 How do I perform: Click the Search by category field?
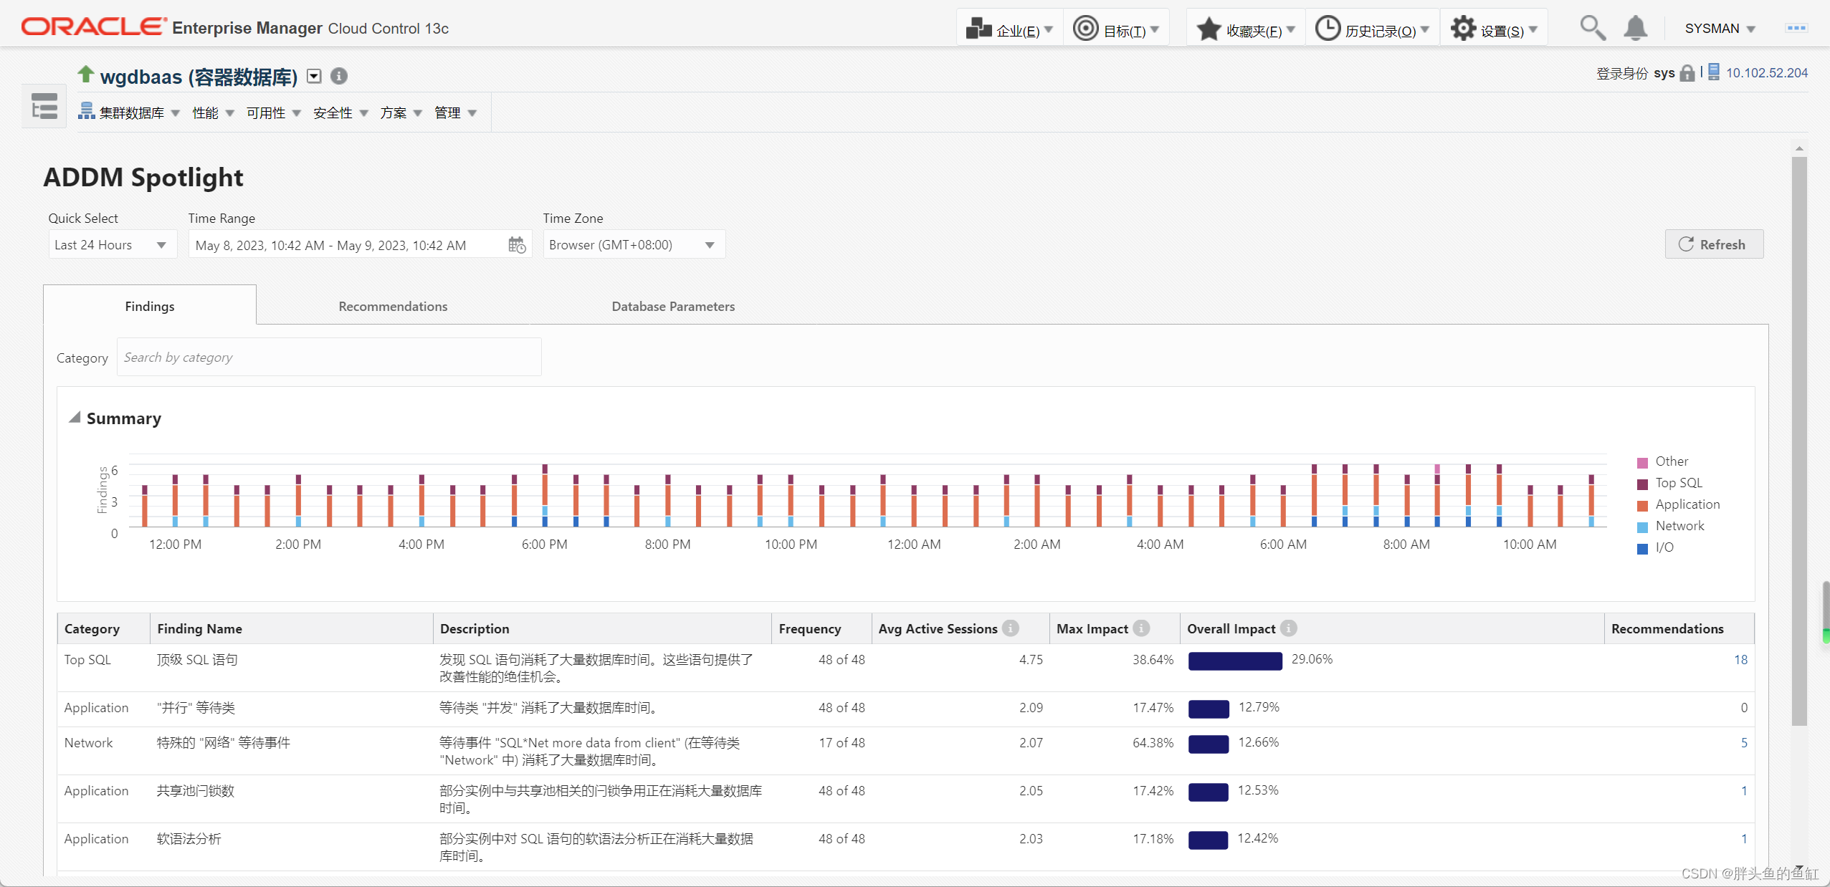[329, 357]
